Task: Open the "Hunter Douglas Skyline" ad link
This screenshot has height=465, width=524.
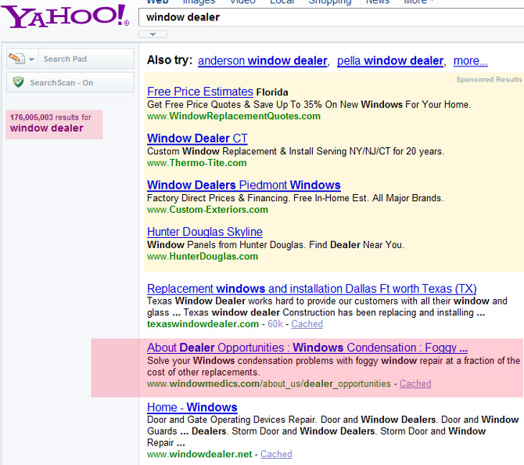Action: 204,232
